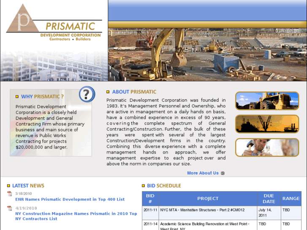
Task: Click the sunset crane silhouette thumbnail
Action: coord(267,124)
